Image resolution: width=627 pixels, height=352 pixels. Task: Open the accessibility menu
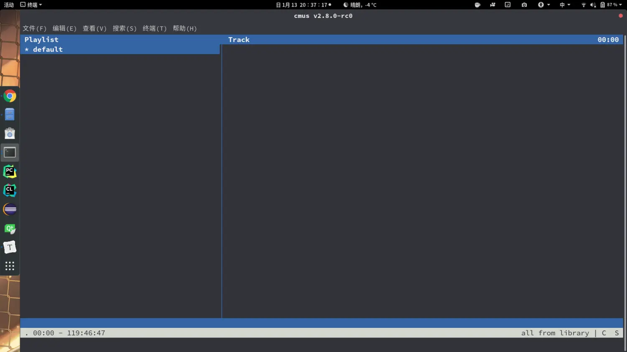544,5
